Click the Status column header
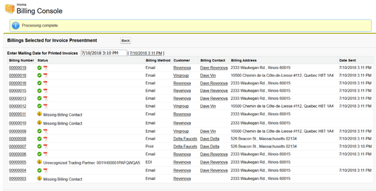 pyautogui.click(x=43, y=60)
